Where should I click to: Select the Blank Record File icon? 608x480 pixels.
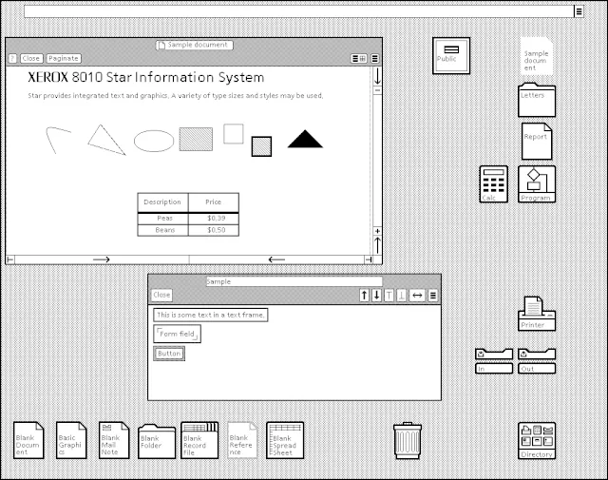(x=199, y=440)
